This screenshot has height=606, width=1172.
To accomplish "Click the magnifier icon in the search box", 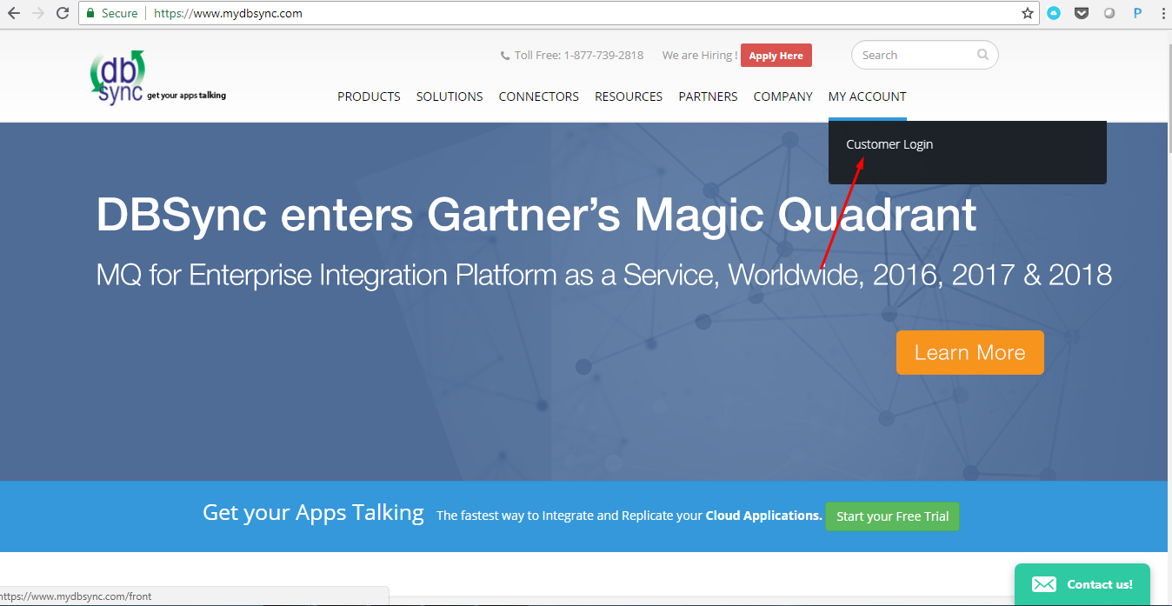I will coord(982,55).
